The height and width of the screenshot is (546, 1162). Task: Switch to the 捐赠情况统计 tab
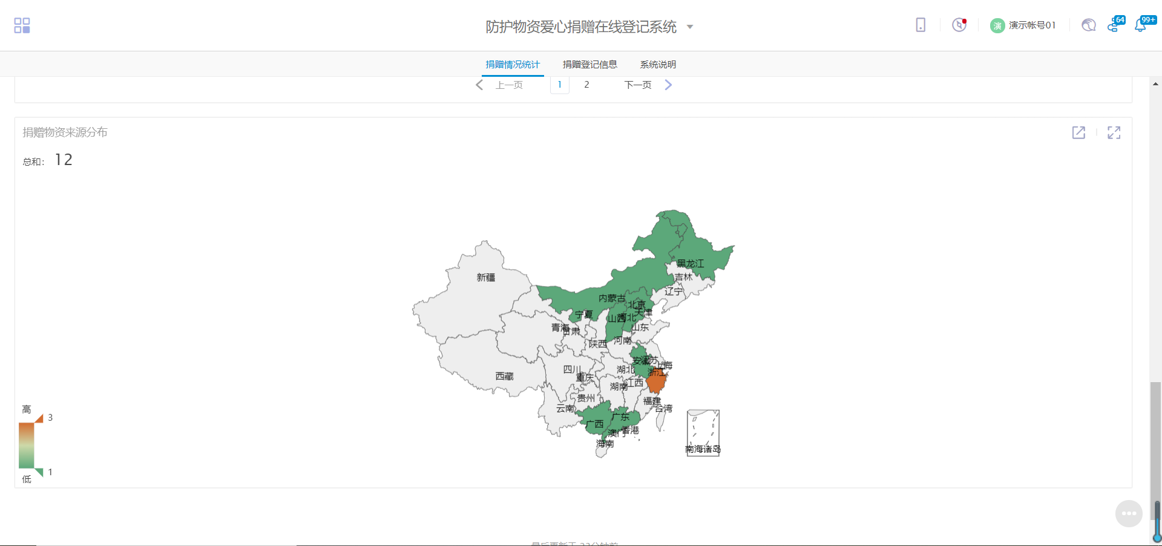click(x=513, y=65)
